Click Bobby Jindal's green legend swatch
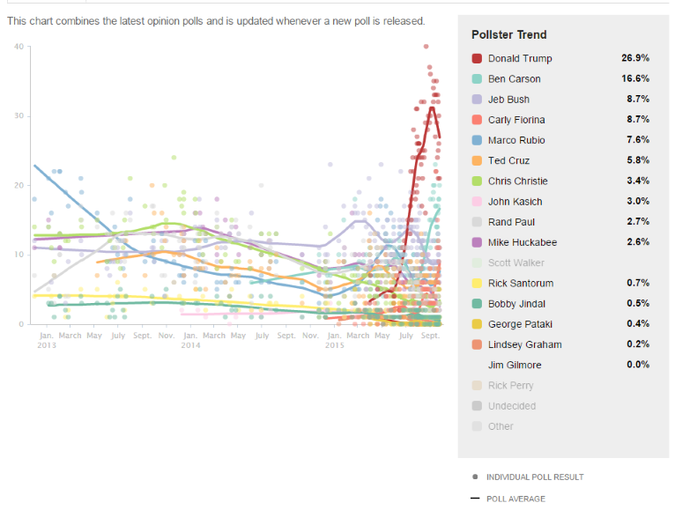Viewport: 682px width, 525px height. [x=477, y=304]
